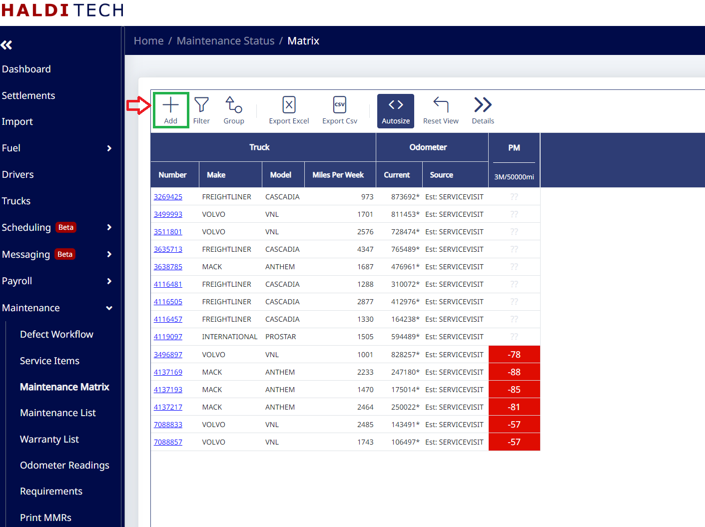Viewport: 705px width, 527px height.
Task: Open the Details double-chevron panel
Action: [483, 110]
